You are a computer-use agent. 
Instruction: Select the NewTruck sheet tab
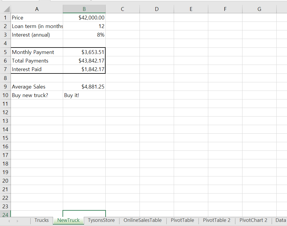coord(68,220)
